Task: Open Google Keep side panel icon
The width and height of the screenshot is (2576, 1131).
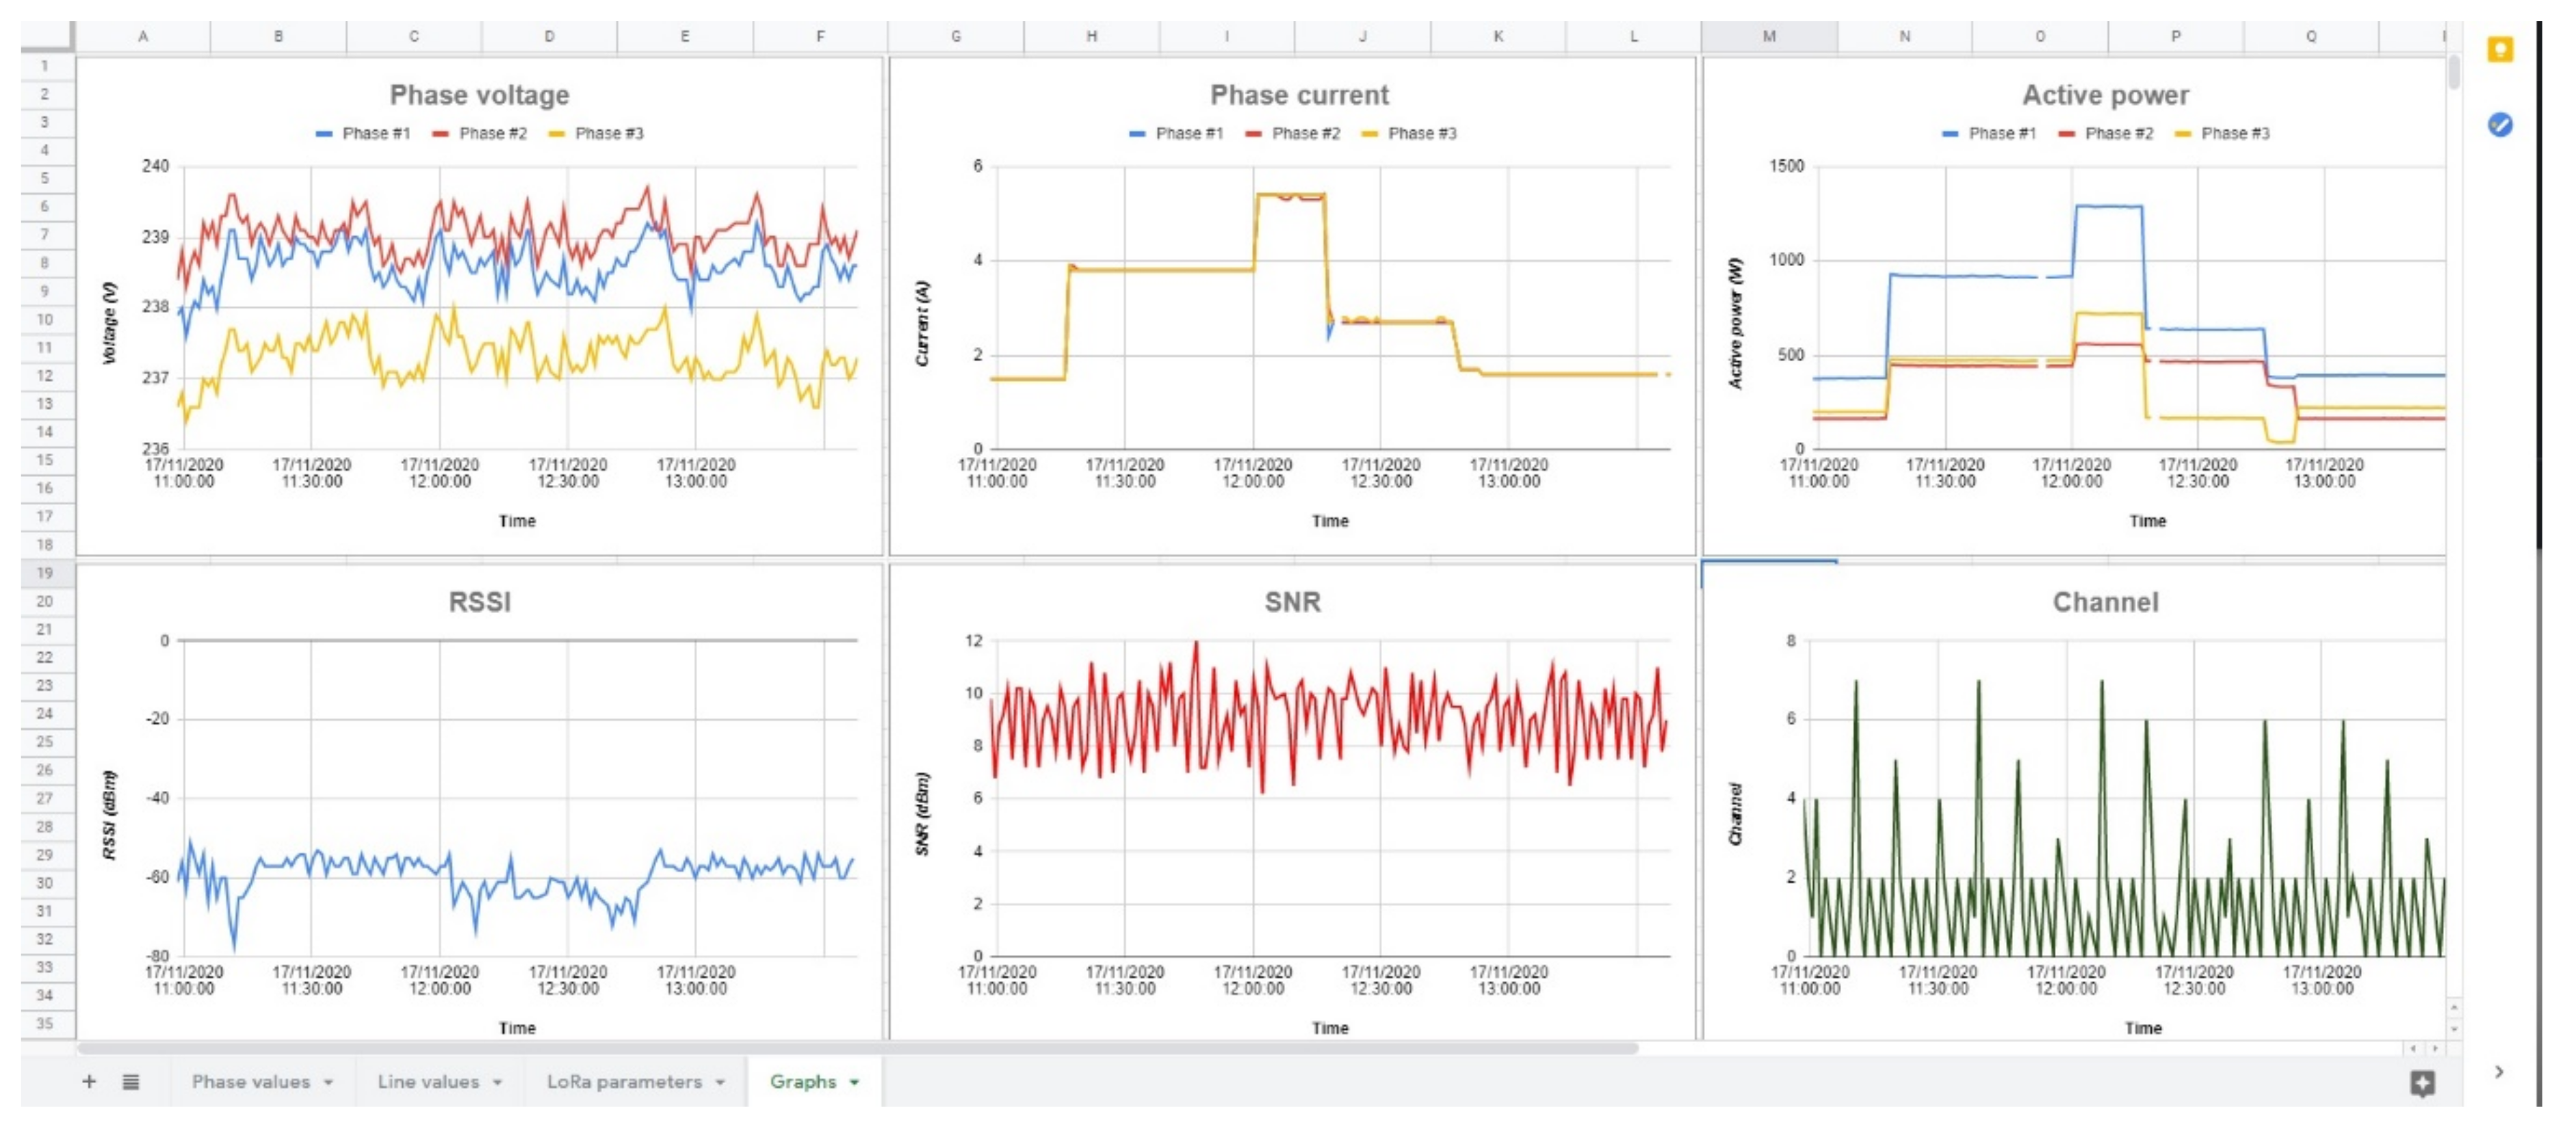Action: tap(2500, 50)
